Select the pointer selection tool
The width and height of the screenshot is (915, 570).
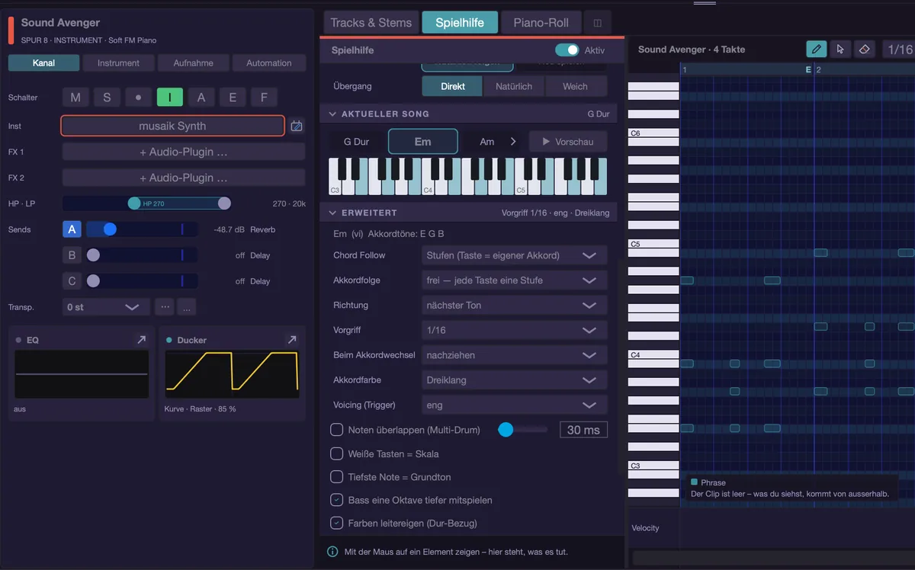[x=840, y=50]
